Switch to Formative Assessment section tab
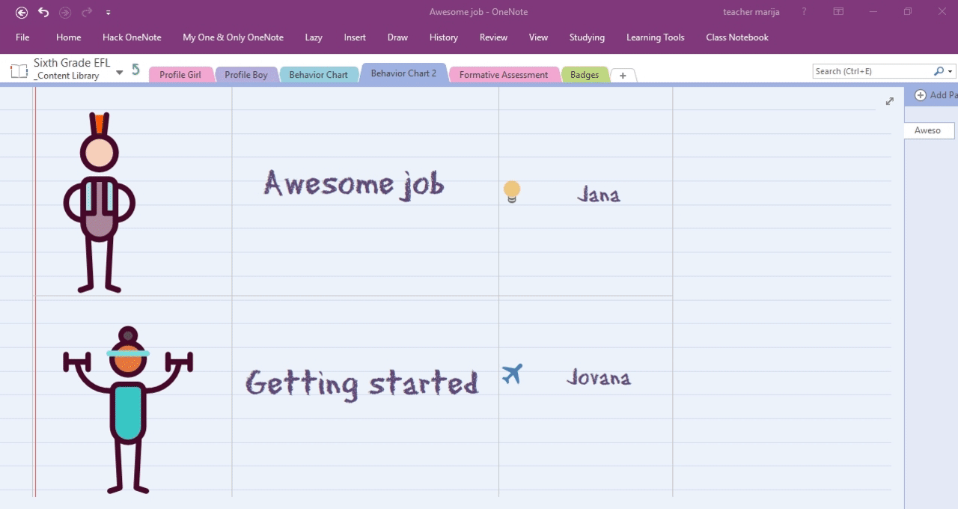The image size is (958, 509). tap(503, 75)
